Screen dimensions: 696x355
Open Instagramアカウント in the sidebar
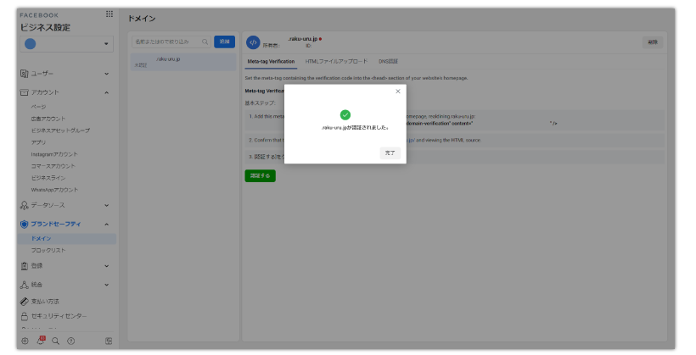point(54,154)
